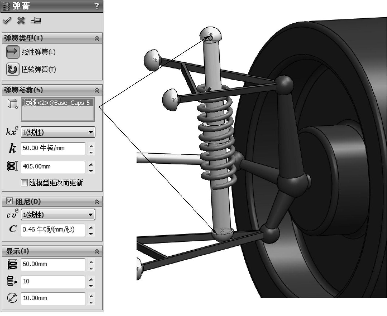Open the spring force exponent dropdown

[x=90, y=132]
